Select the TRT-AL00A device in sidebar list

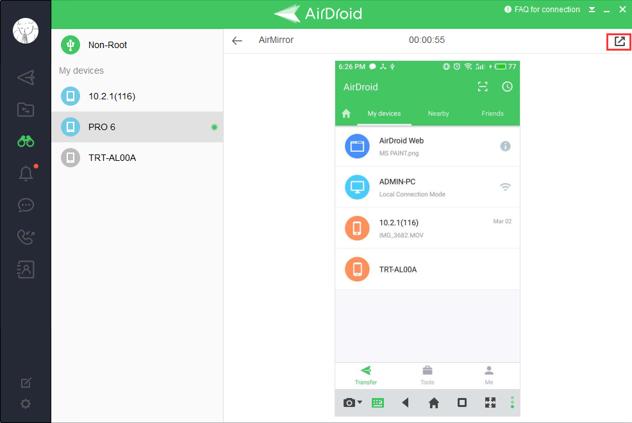[137, 158]
